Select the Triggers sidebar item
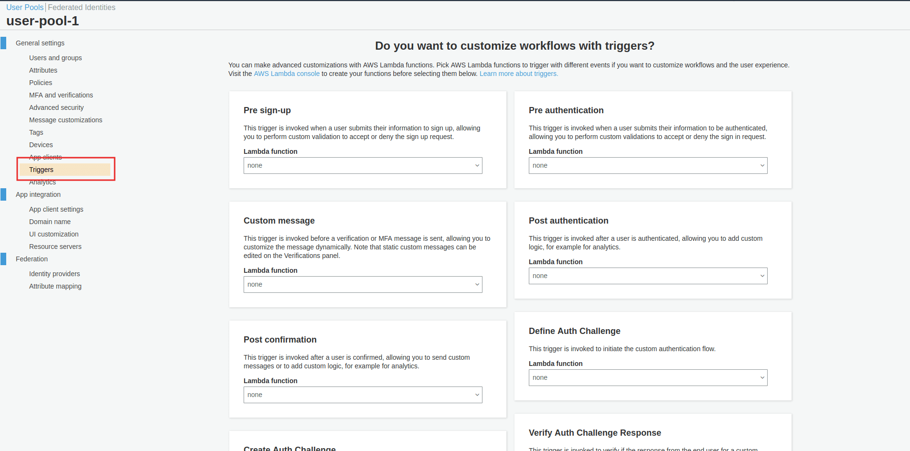910x451 pixels. click(x=42, y=170)
